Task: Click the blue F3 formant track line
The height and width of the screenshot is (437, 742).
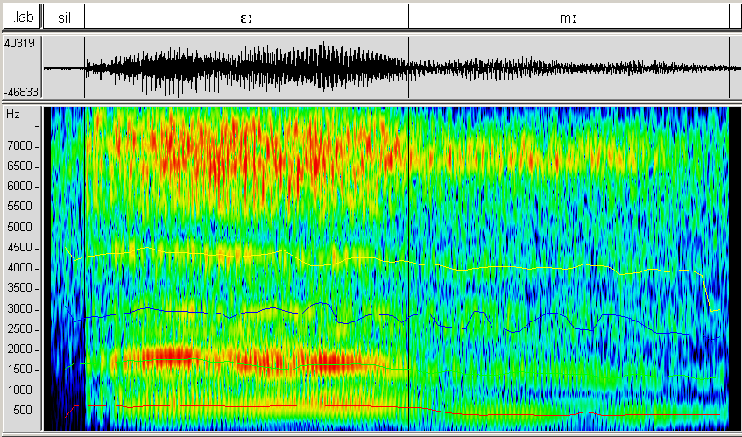Action: (x=175, y=311)
